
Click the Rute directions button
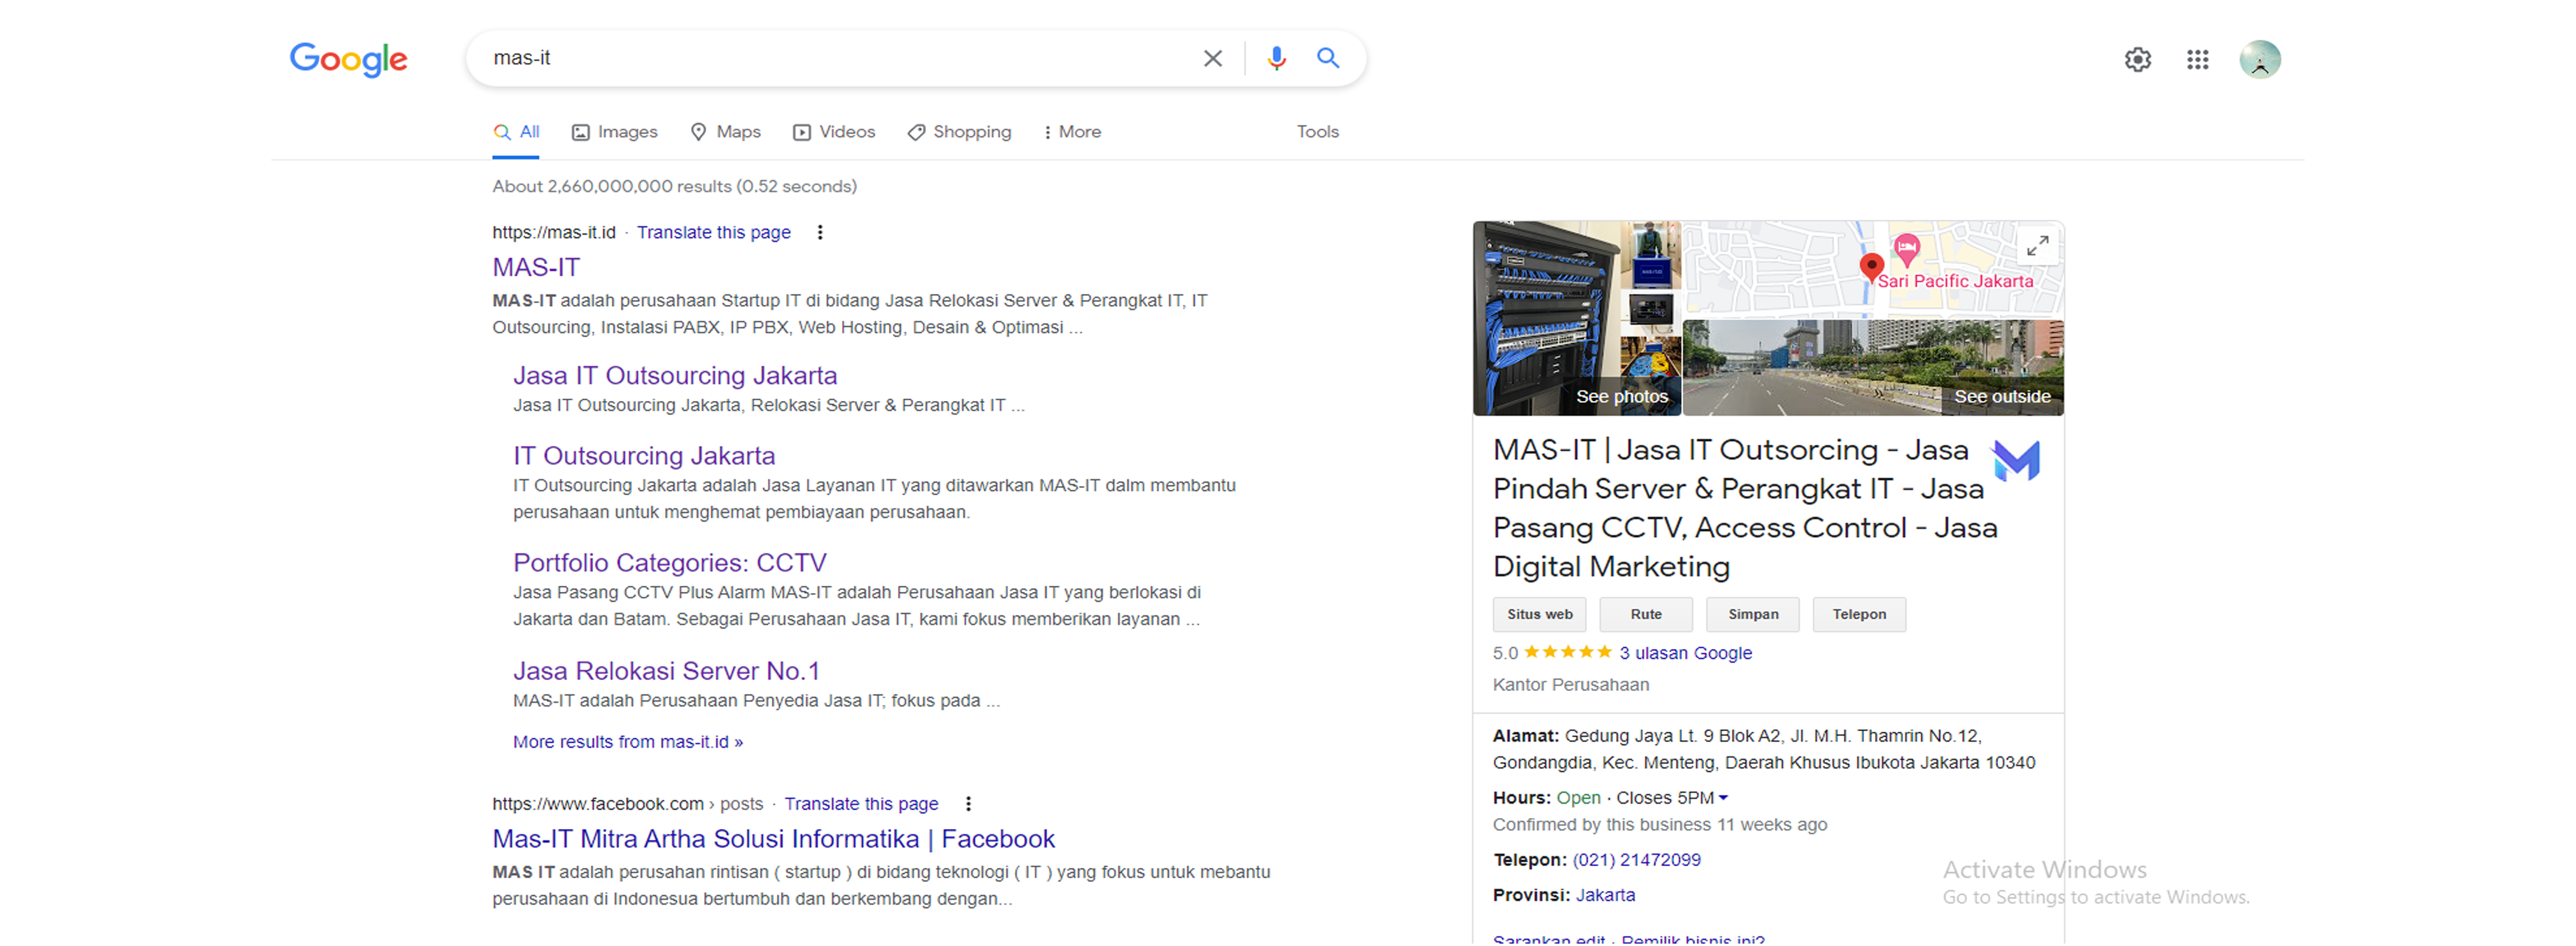1646,615
